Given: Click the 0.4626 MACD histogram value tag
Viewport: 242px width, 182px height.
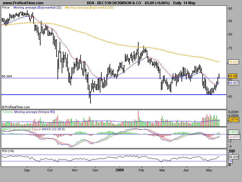Looking at the screenshot, I should pyautogui.click(x=234, y=132).
